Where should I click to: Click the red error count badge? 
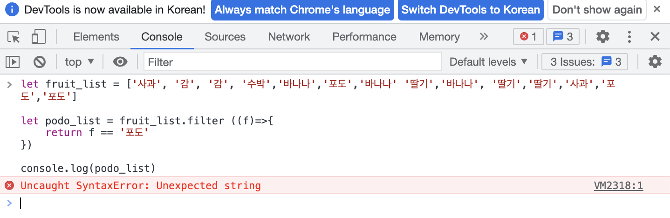528,37
